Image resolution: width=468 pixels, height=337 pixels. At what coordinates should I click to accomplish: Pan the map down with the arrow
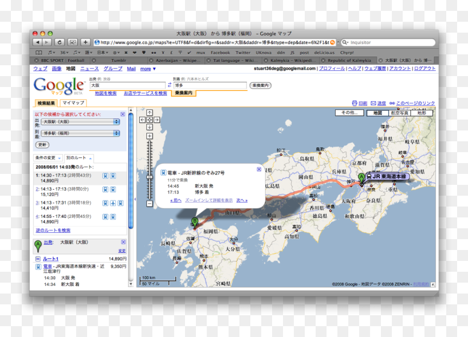point(150,127)
